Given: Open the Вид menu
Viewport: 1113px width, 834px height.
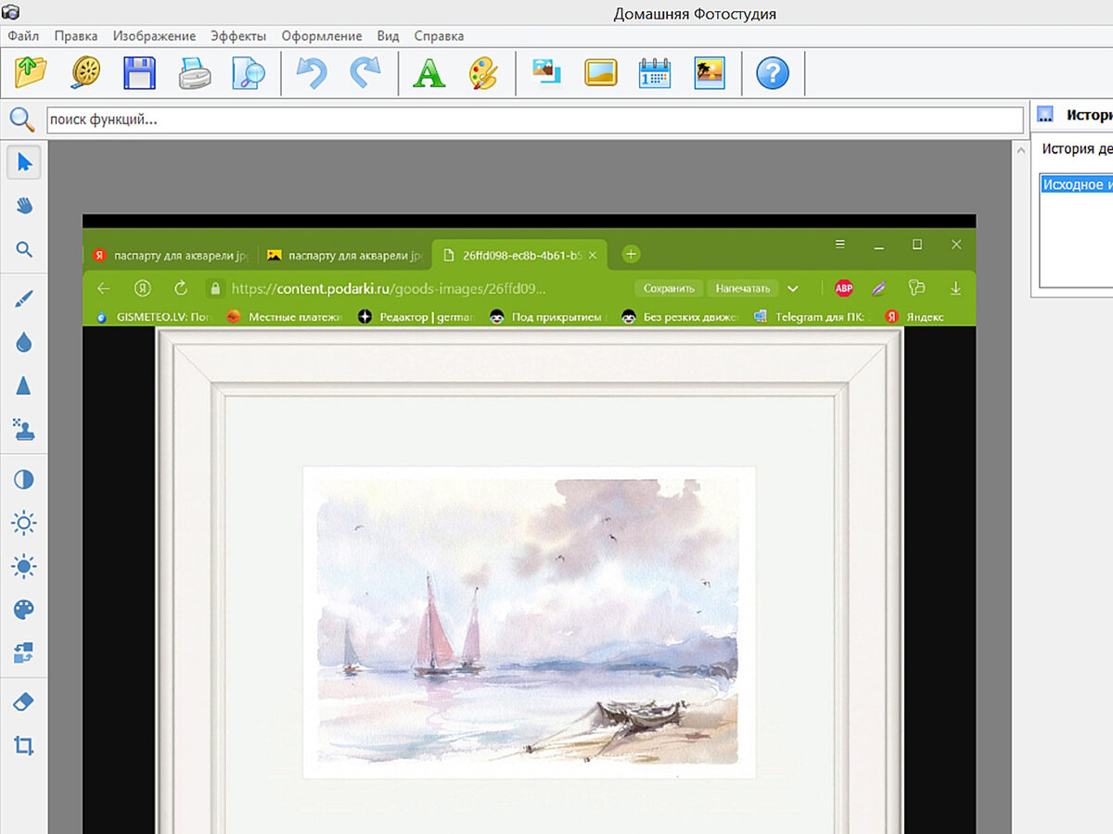Looking at the screenshot, I should [388, 36].
